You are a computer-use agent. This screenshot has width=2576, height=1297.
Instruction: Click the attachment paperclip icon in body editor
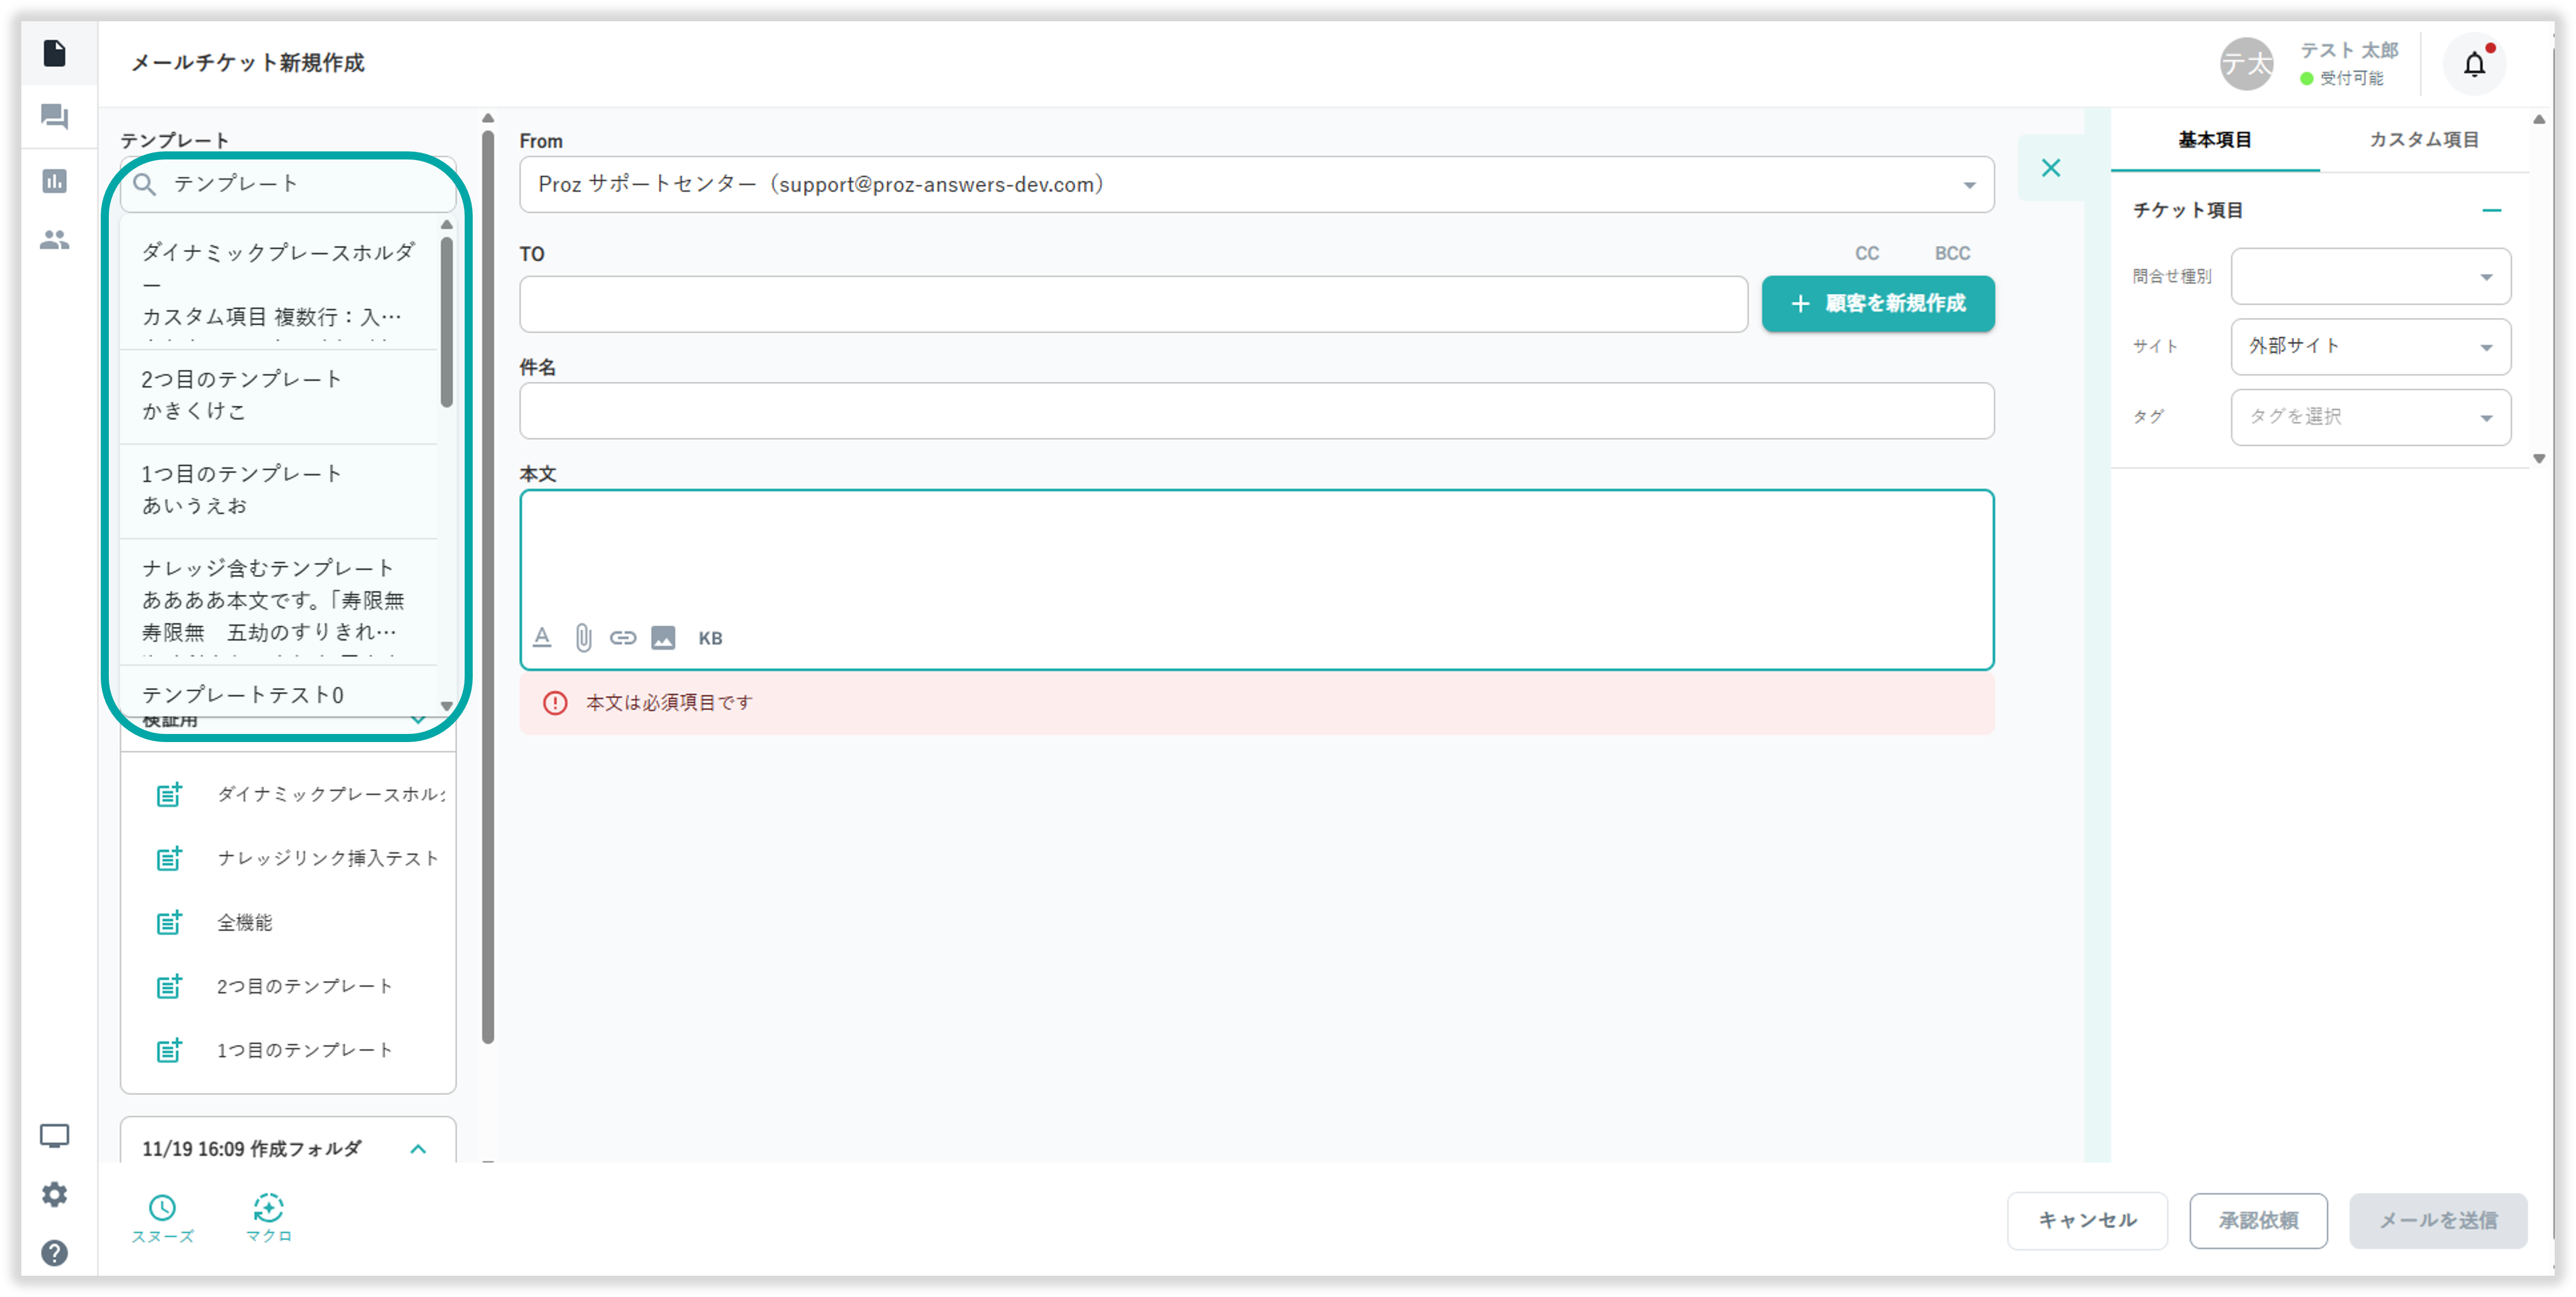point(583,637)
